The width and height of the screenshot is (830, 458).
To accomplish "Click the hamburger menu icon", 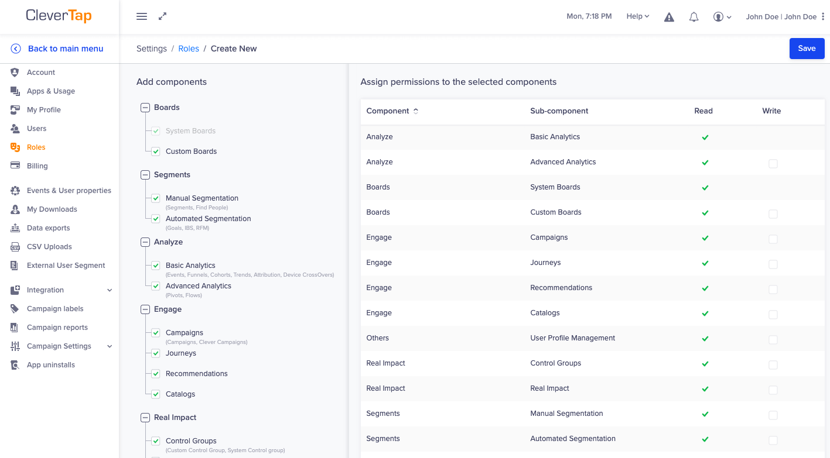I will (x=142, y=16).
